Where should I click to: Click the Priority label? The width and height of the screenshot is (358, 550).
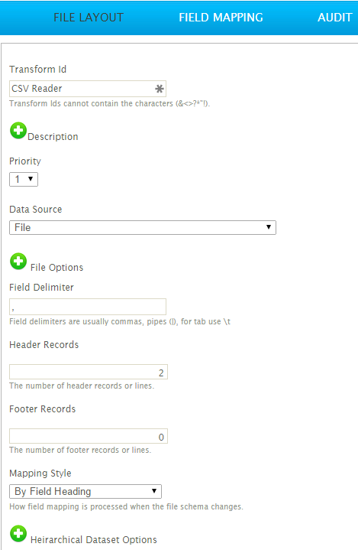[x=25, y=161]
